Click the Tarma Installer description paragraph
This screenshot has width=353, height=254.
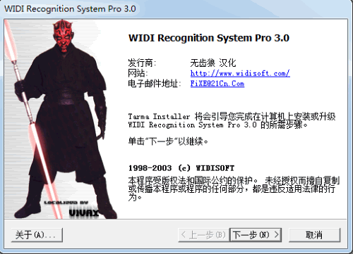point(232,120)
